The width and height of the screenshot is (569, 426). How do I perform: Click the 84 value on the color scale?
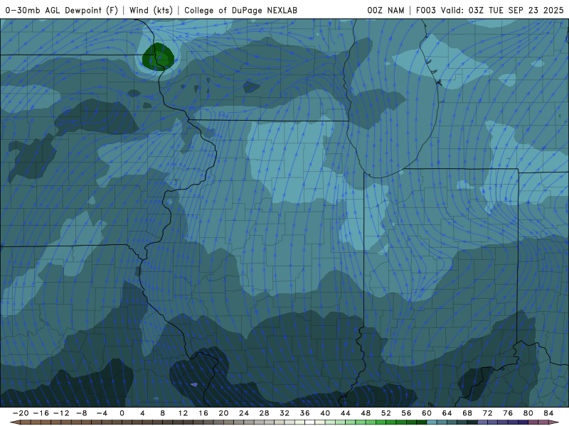pyautogui.click(x=548, y=413)
